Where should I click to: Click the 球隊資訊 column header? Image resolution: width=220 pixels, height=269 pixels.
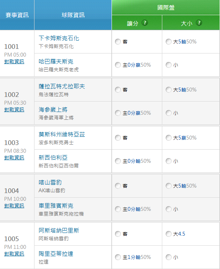73,15
